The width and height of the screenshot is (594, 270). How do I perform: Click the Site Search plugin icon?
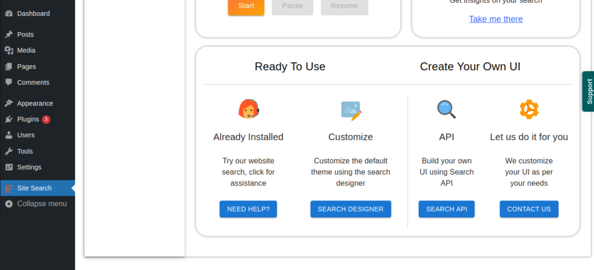(9, 188)
